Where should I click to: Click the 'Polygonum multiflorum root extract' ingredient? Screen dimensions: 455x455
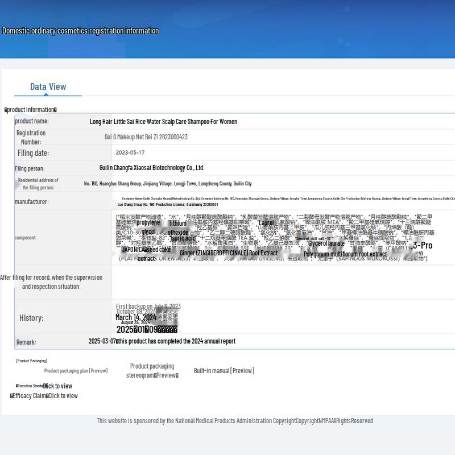pos(345,254)
